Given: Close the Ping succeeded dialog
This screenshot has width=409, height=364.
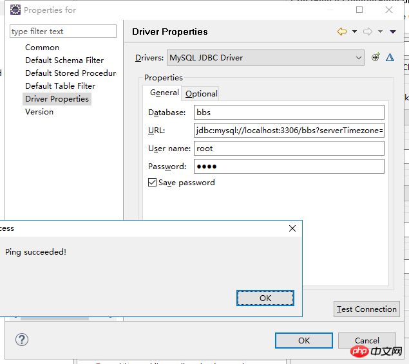Looking at the screenshot, I should (292, 228).
